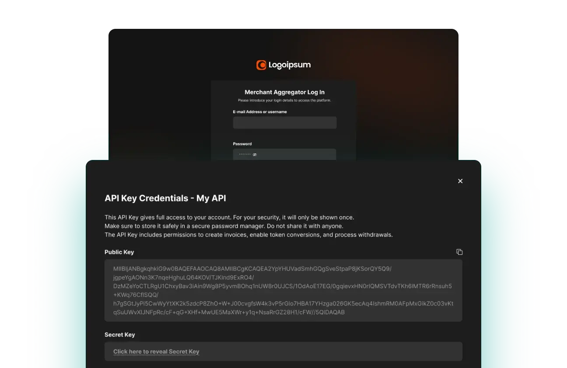Click the 'Public Key' label
Viewport: 567px width, 368px height.
(119, 252)
